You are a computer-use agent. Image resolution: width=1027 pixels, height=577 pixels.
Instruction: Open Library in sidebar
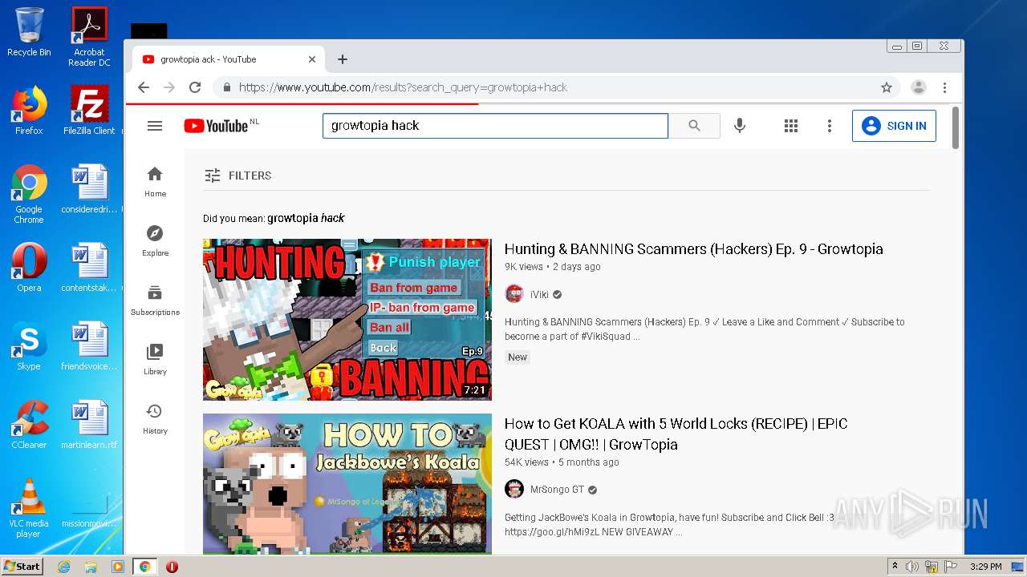click(155, 360)
